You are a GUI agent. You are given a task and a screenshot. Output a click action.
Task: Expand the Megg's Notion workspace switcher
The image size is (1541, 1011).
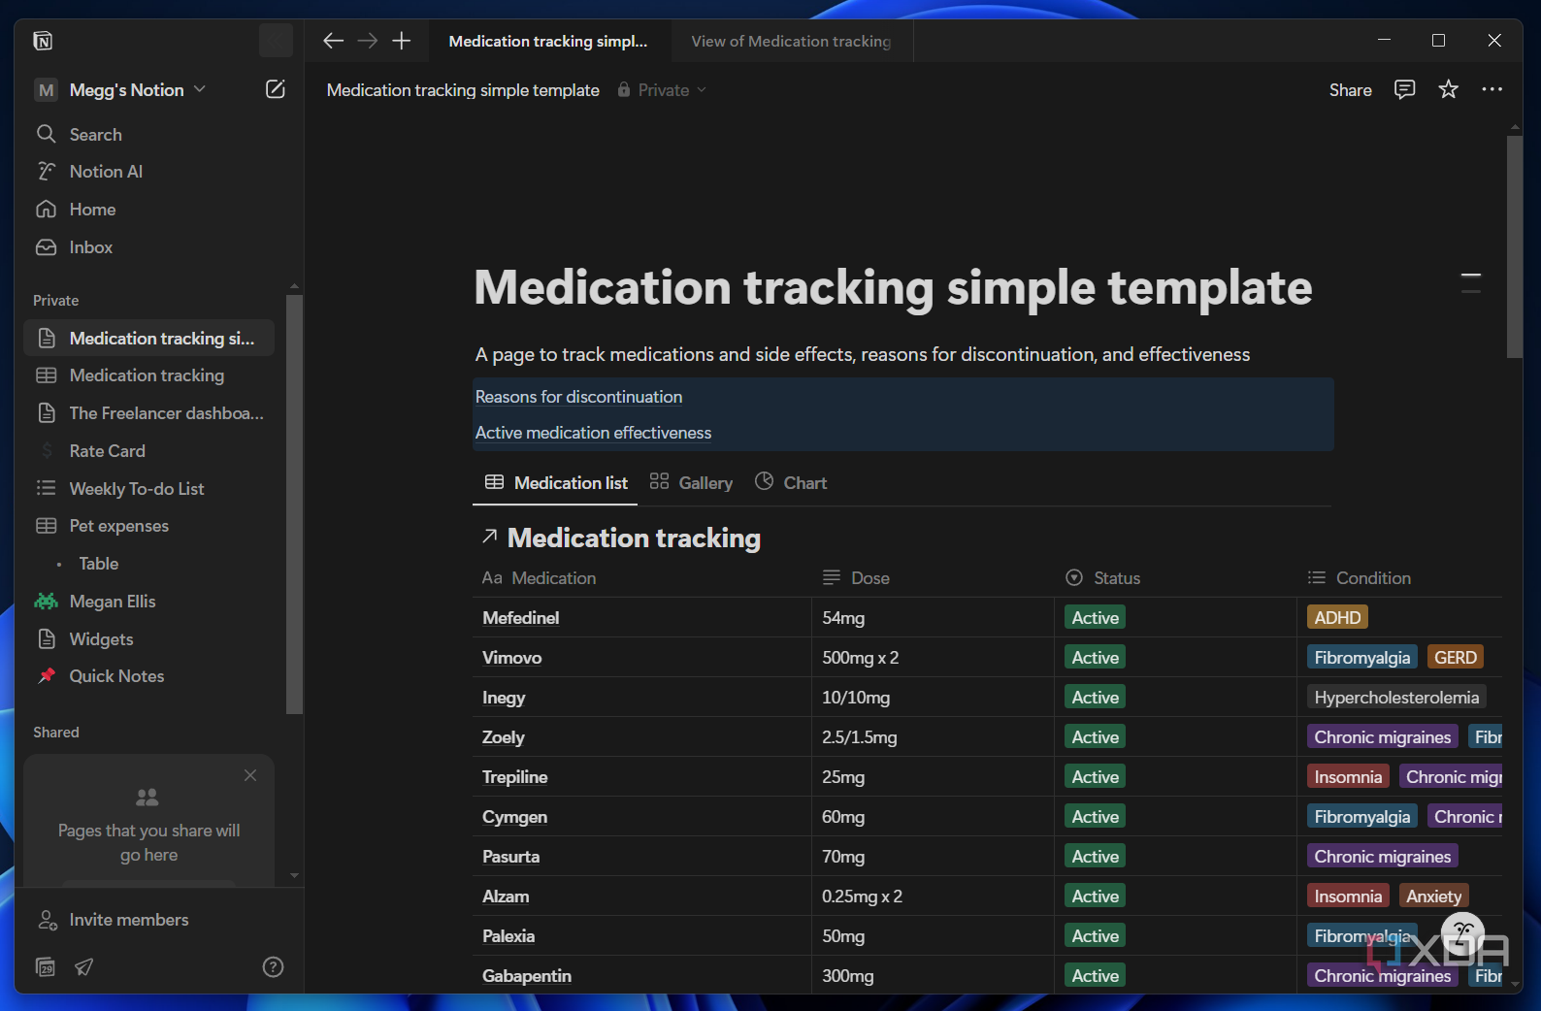120,90
